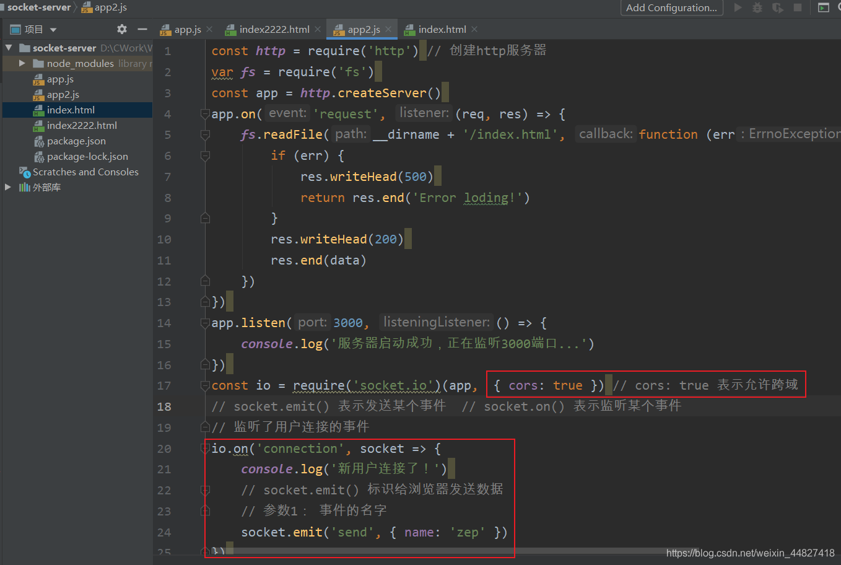Collapse the socket-server project root
The image size is (841, 565).
click(9, 48)
